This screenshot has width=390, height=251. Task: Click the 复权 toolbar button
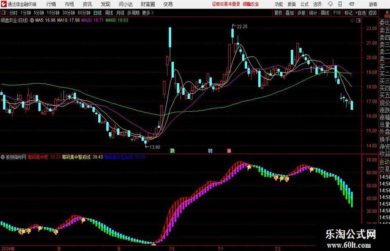[278, 13]
